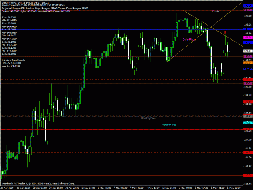Image resolution: width=253 pixels, height=190 pixels.
Task: Click the '30 Apr 15:00' time label
Action: [x=56, y=188]
